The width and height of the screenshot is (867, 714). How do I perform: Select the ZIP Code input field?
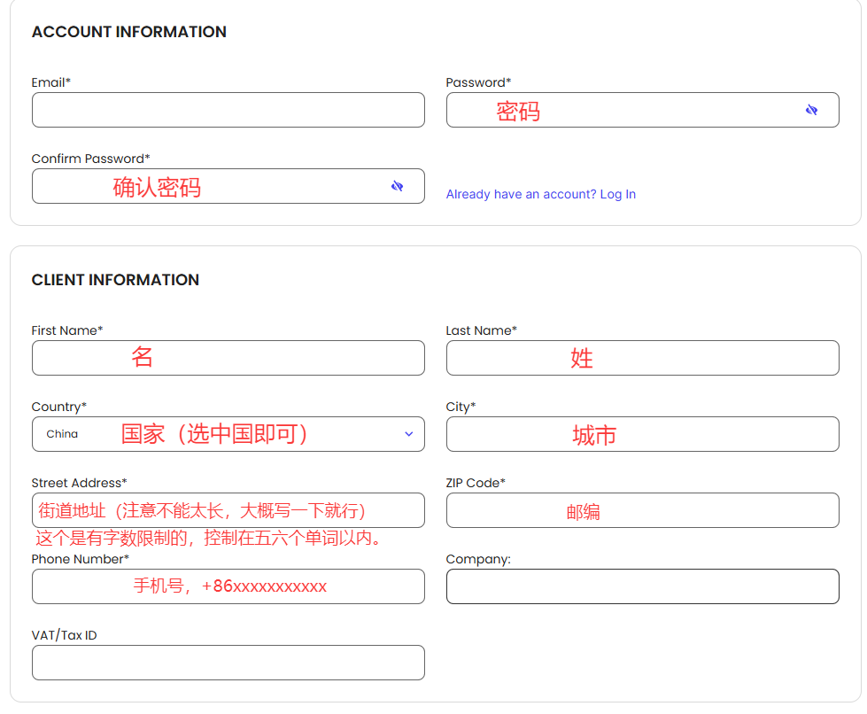[x=643, y=510]
